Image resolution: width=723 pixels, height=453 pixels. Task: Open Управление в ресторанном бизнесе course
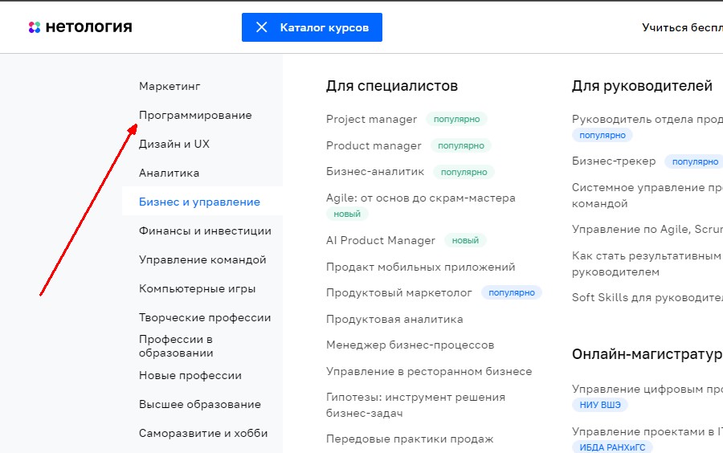tap(429, 371)
